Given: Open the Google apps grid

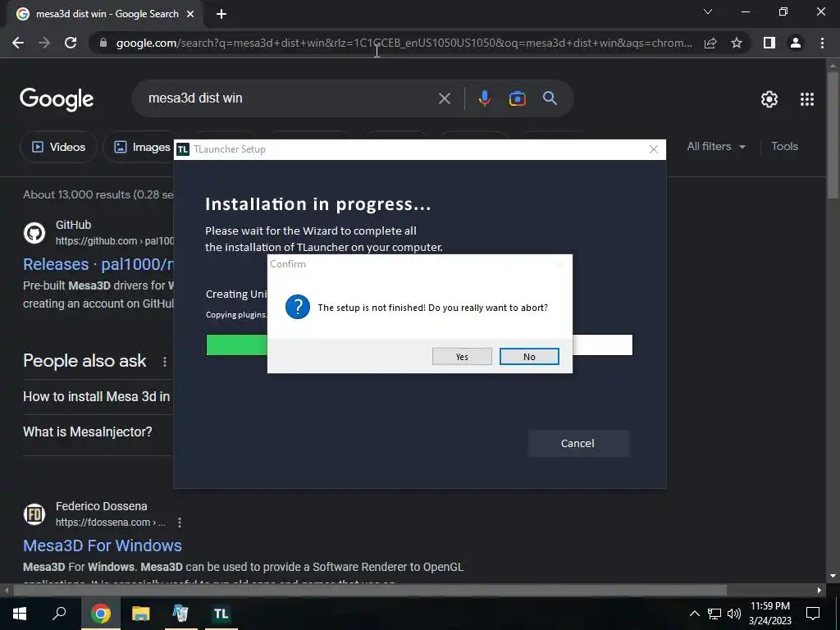Looking at the screenshot, I should (x=807, y=99).
